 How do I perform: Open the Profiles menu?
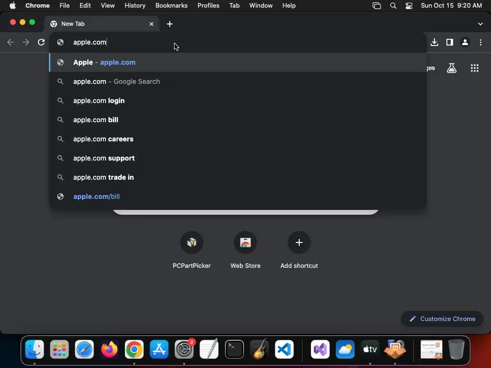pos(208,5)
